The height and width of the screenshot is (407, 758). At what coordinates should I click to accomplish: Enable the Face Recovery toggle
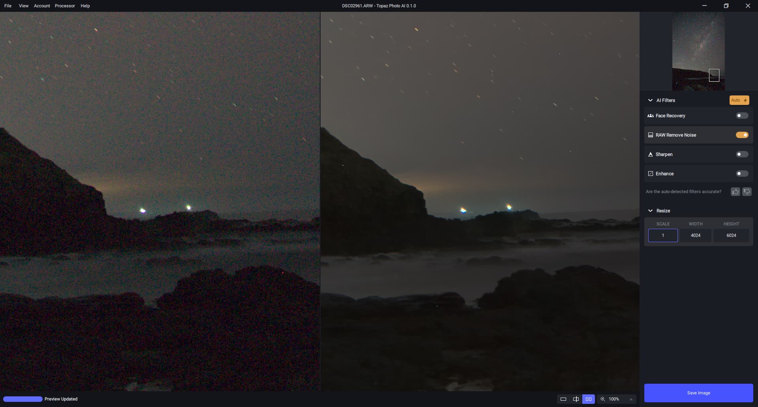(x=742, y=116)
